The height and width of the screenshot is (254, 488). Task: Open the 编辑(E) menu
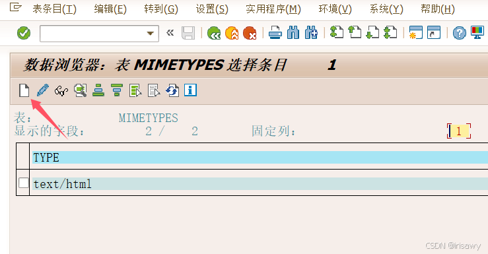[110, 9]
